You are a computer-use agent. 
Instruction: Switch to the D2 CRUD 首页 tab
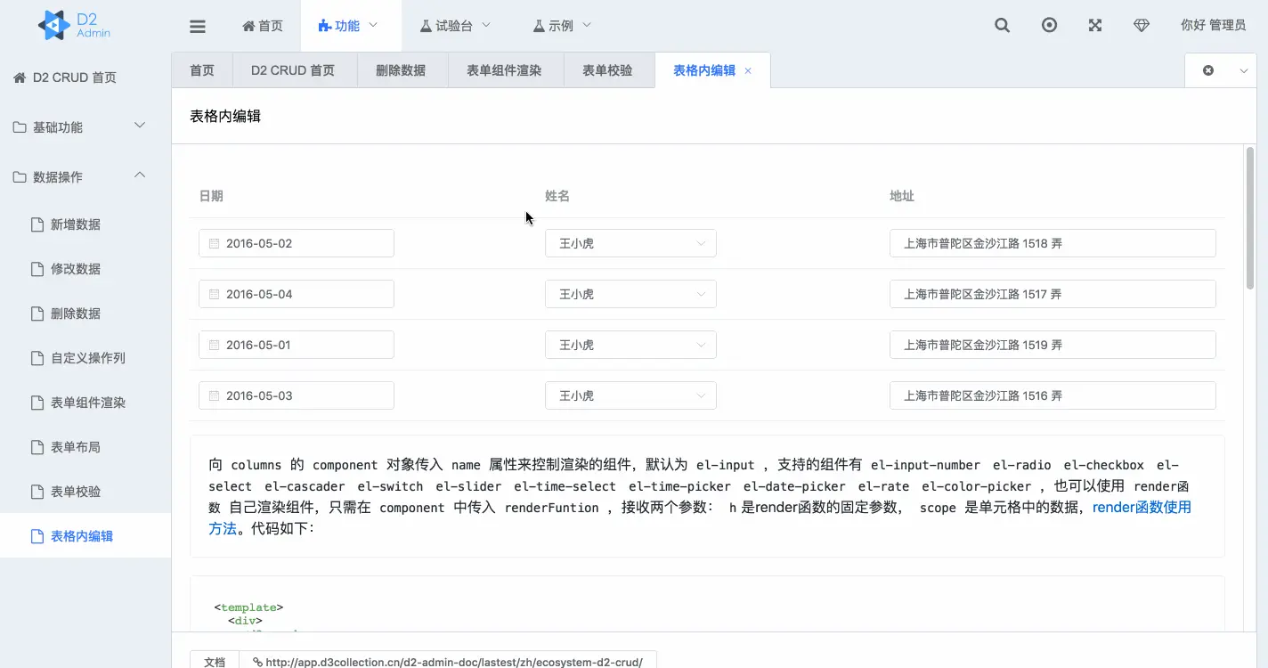click(294, 69)
